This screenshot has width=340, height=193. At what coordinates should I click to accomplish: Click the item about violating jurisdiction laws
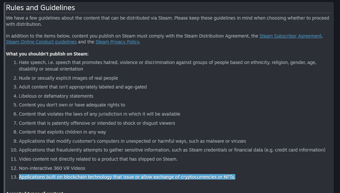point(100,114)
